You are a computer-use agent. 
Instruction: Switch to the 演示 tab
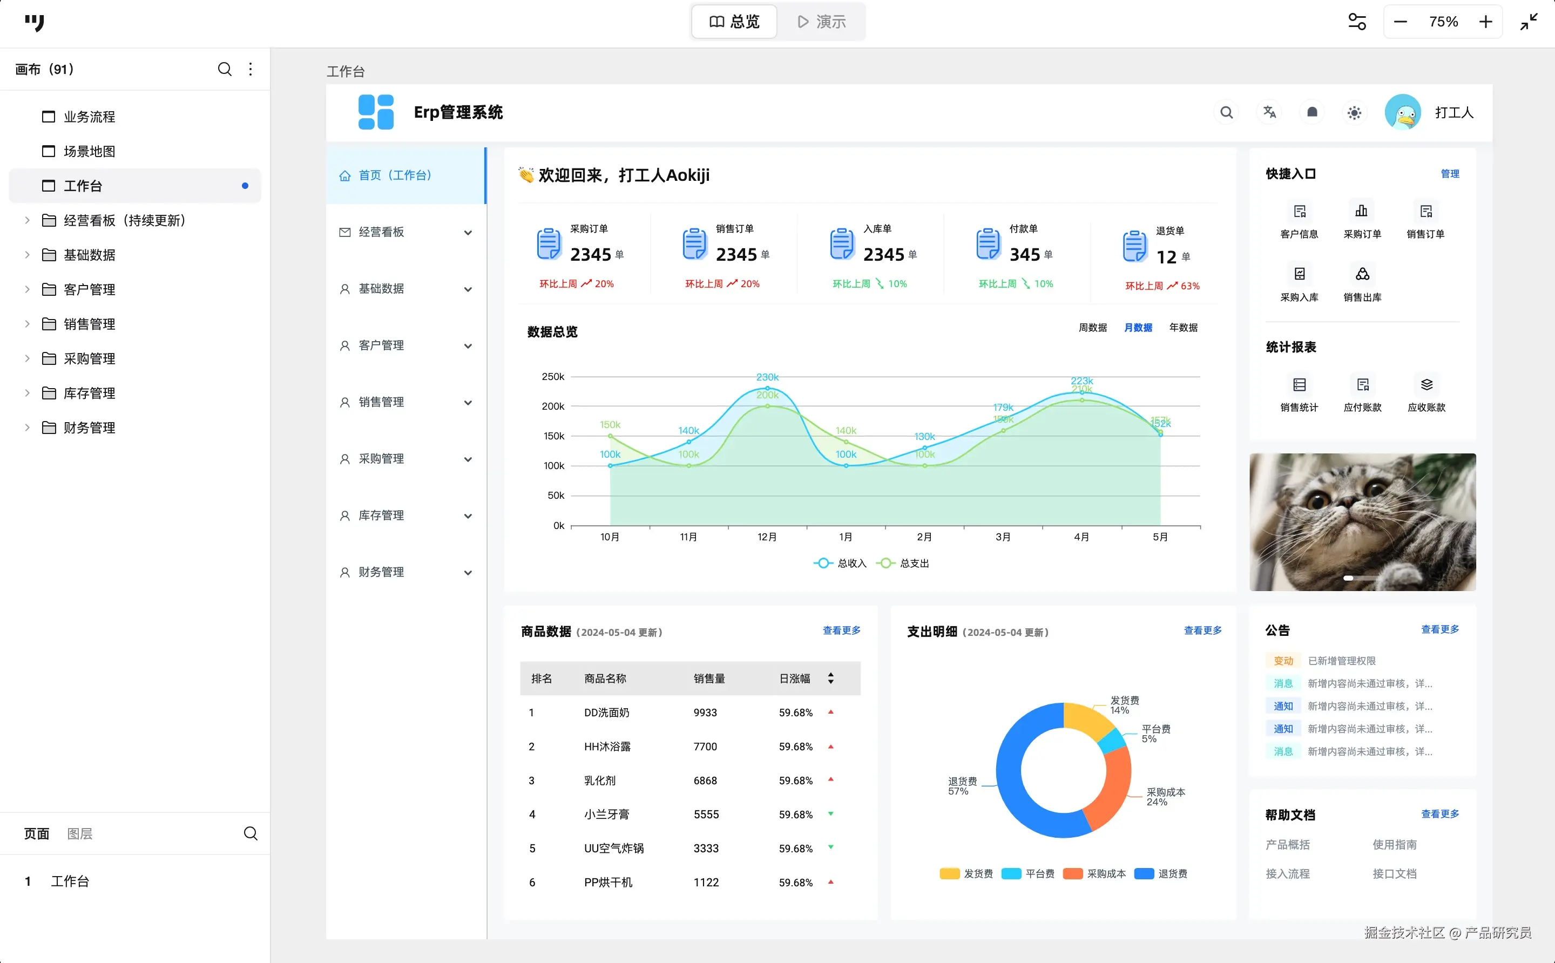coord(821,22)
